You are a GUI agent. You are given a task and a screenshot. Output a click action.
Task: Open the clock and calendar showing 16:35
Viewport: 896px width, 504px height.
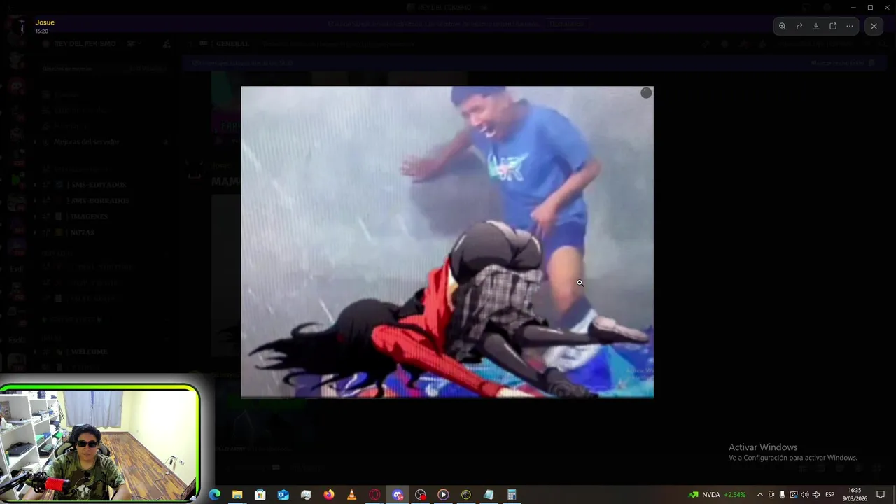tap(855, 495)
